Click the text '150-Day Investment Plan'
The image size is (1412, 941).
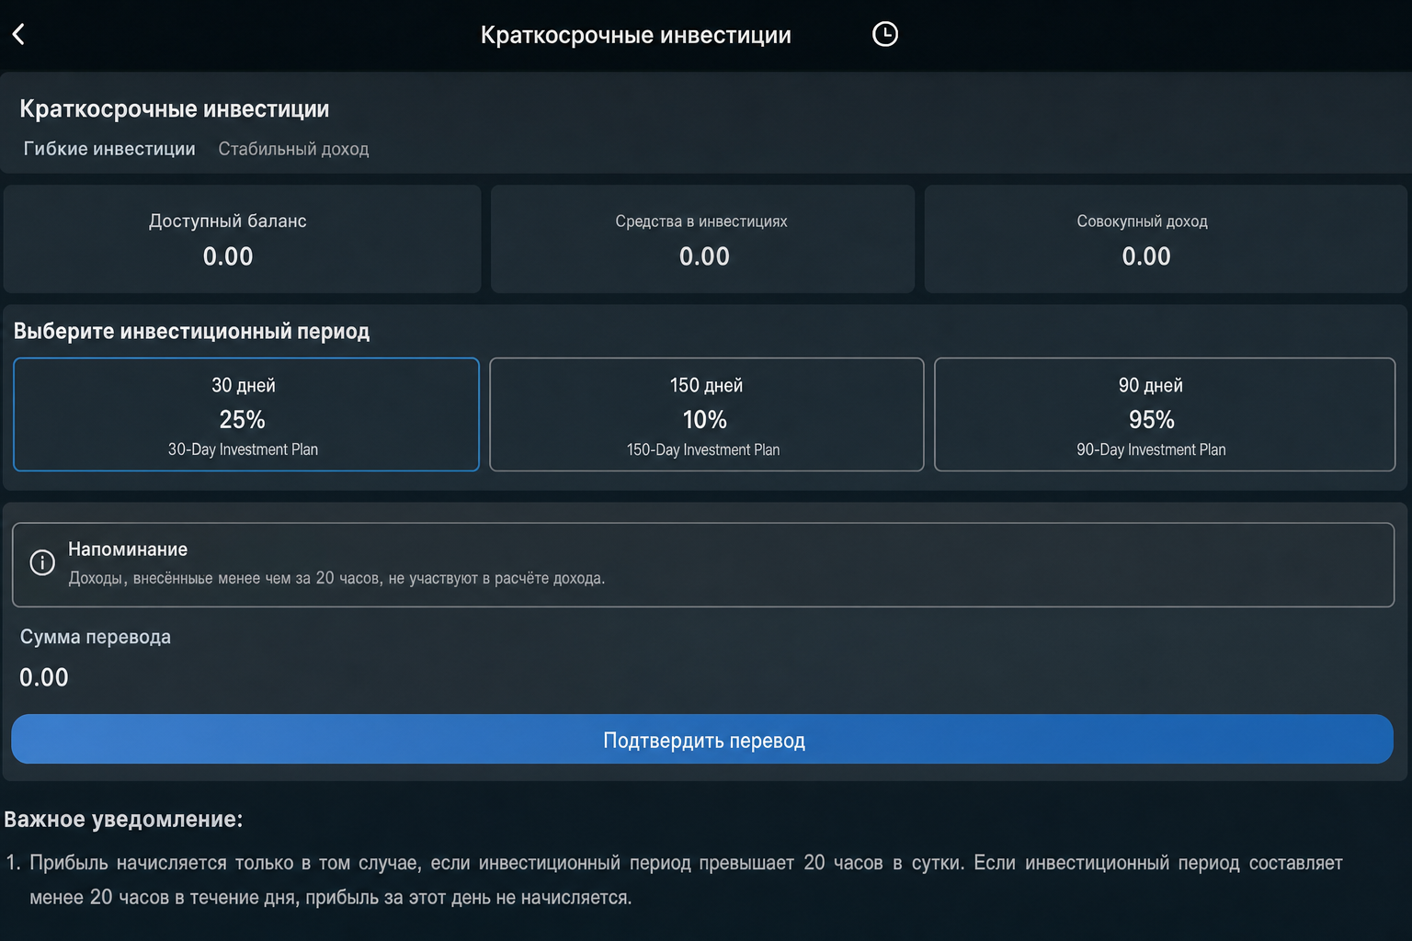pyautogui.click(x=703, y=449)
